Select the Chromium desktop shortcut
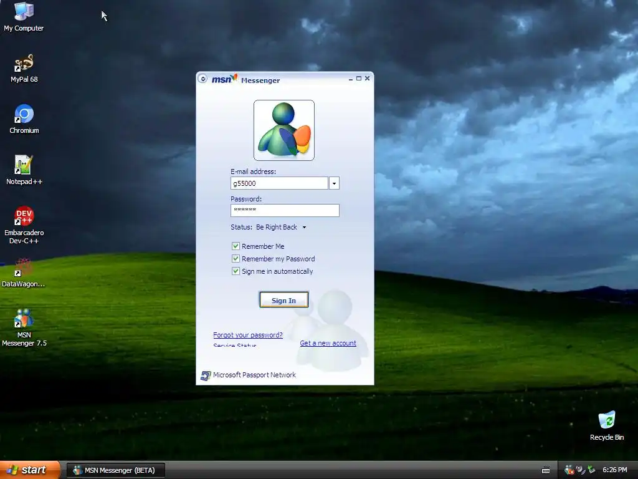 pyautogui.click(x=24, y=119)
